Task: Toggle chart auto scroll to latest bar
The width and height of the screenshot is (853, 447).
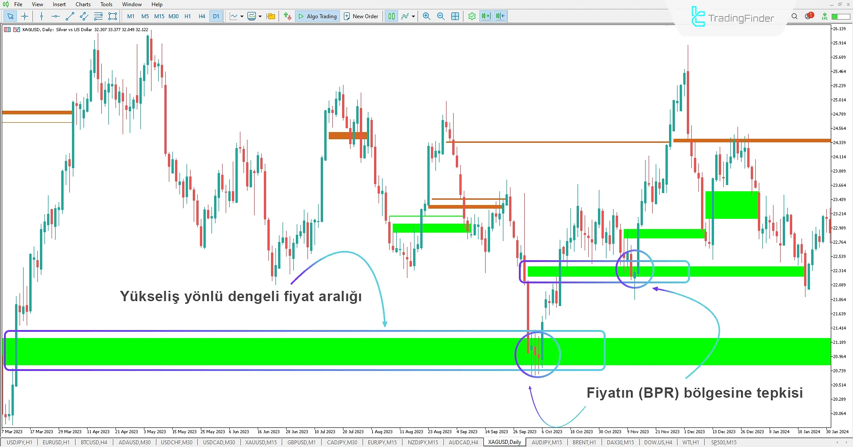Action: 486,16
